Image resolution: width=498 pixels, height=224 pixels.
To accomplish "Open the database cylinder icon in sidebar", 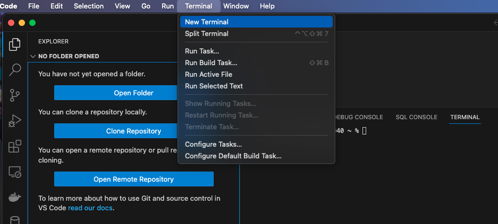I will click(15, 220).
